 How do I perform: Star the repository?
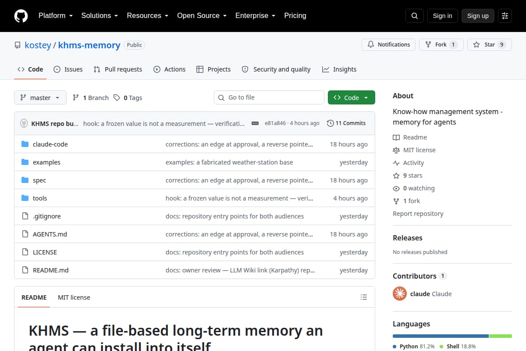[x=489, y=45]
